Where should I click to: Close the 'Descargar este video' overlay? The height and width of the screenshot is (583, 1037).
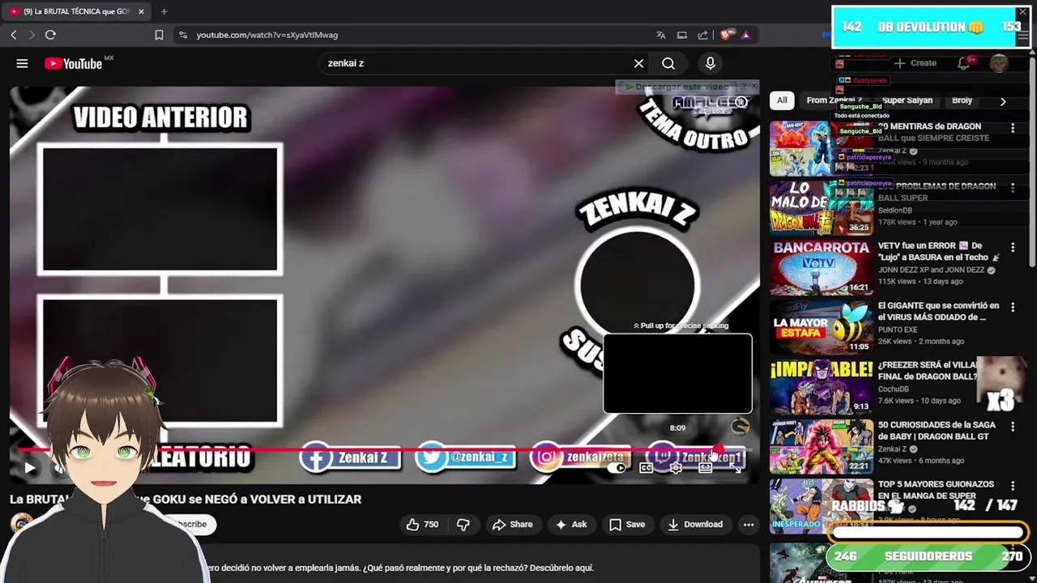coord(753,86)
